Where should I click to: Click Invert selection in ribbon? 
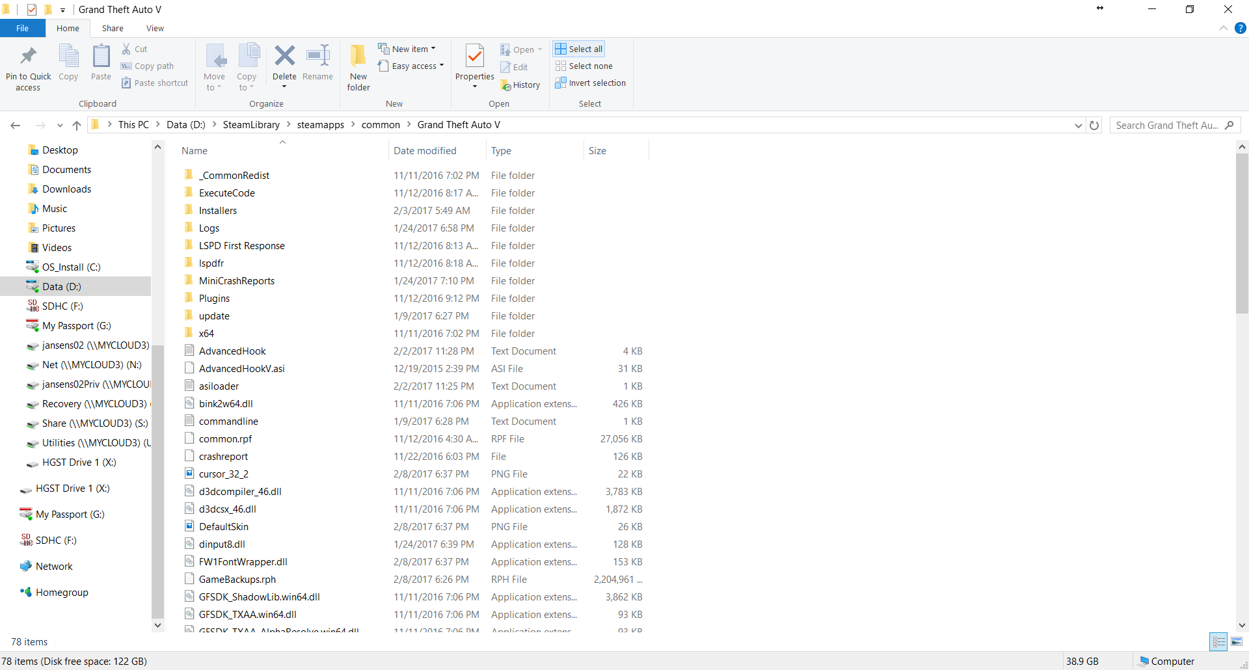tap(590, 83)
